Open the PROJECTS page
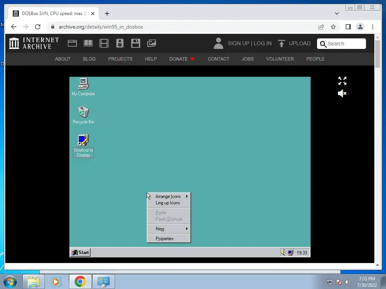Screen dimensions: 386x289 (120, 59)
